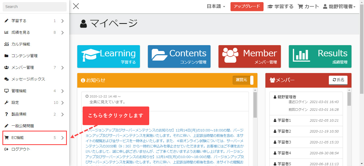Open the Member management tile
The width and height of the screenshot is (364, 166).
(x=249, y=56)
